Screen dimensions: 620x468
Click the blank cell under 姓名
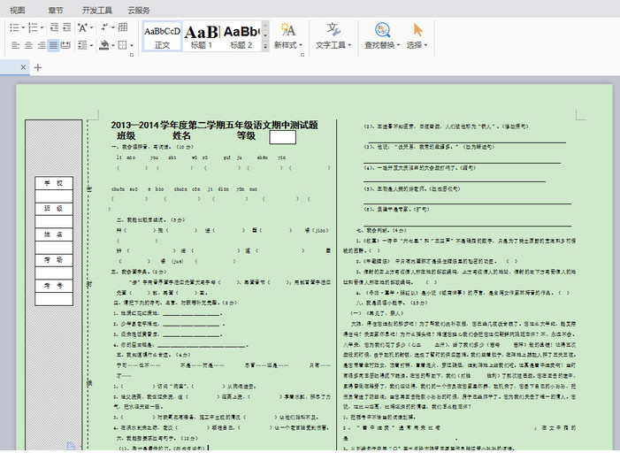click(54, 247)
